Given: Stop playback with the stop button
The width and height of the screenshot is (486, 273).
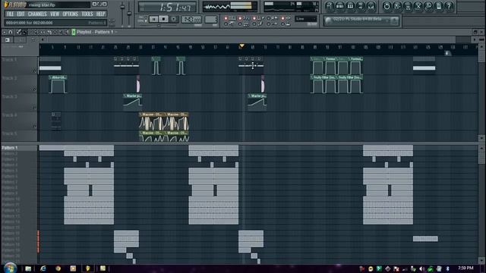Looking at the screenshot, I should click(164, 19).
